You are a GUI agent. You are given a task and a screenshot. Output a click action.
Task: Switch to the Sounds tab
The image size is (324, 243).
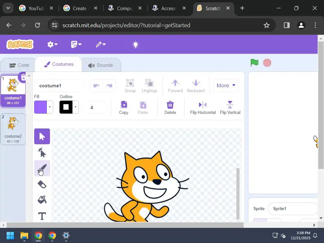[x=101, y=65]
